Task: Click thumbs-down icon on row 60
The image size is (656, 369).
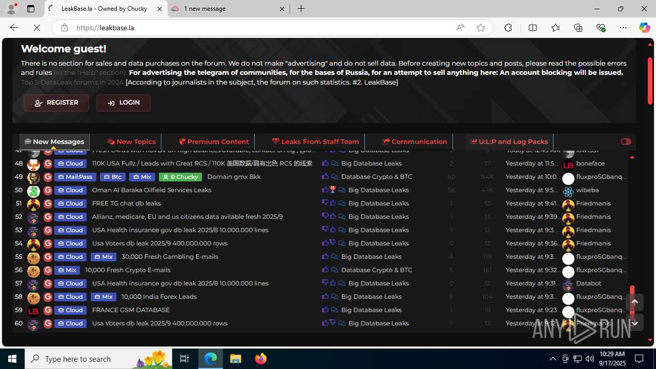Action: (x=332, y=323)
